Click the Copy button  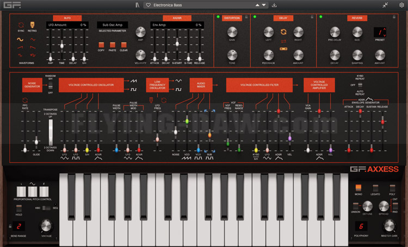(101, 45)
